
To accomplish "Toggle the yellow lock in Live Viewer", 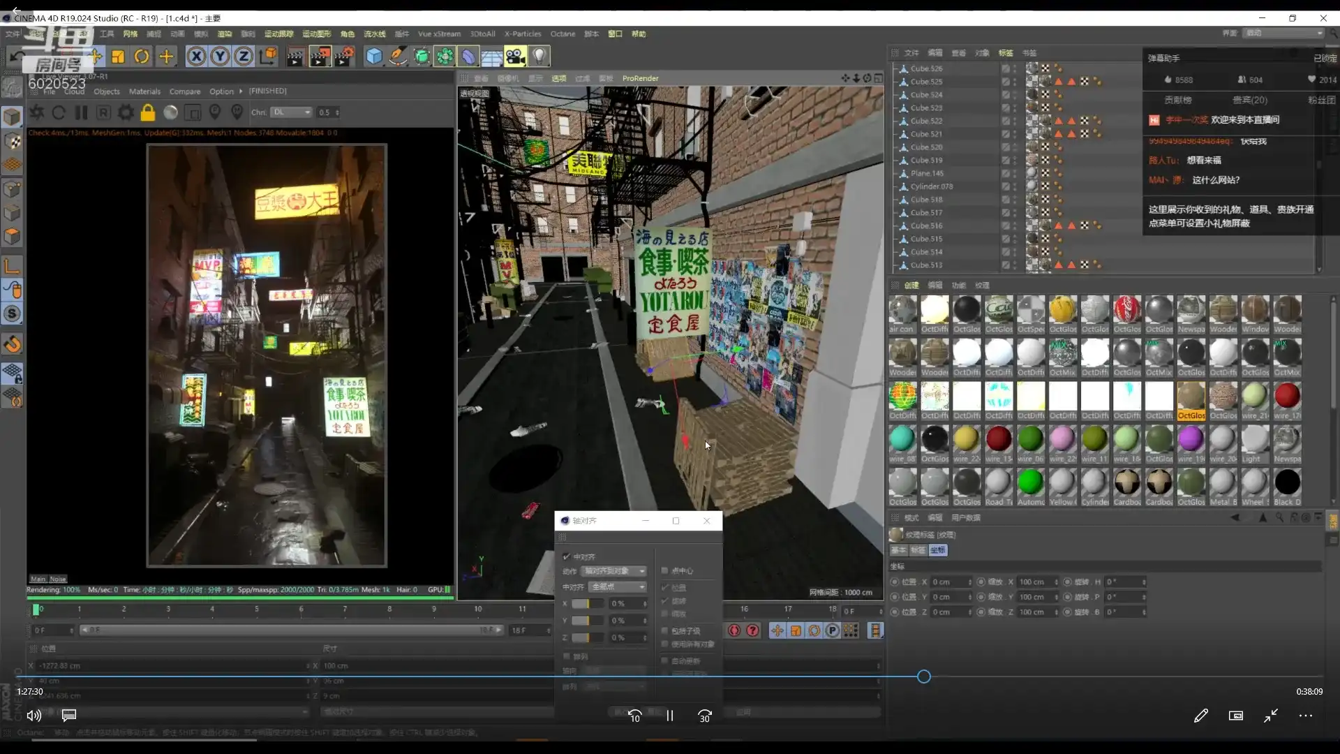I will pos(147,112).
